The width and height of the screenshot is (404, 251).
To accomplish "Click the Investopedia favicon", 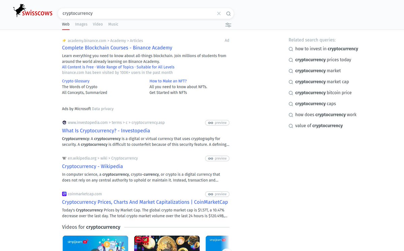I will [64, 123].
